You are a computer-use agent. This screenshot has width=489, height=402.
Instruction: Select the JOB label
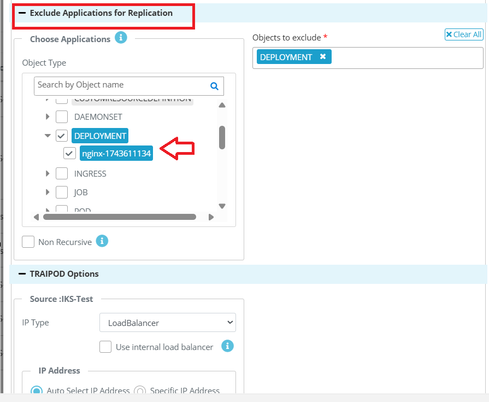81,193
